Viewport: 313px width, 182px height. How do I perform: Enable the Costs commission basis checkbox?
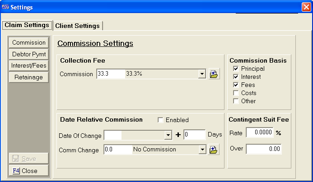point(236,93)
